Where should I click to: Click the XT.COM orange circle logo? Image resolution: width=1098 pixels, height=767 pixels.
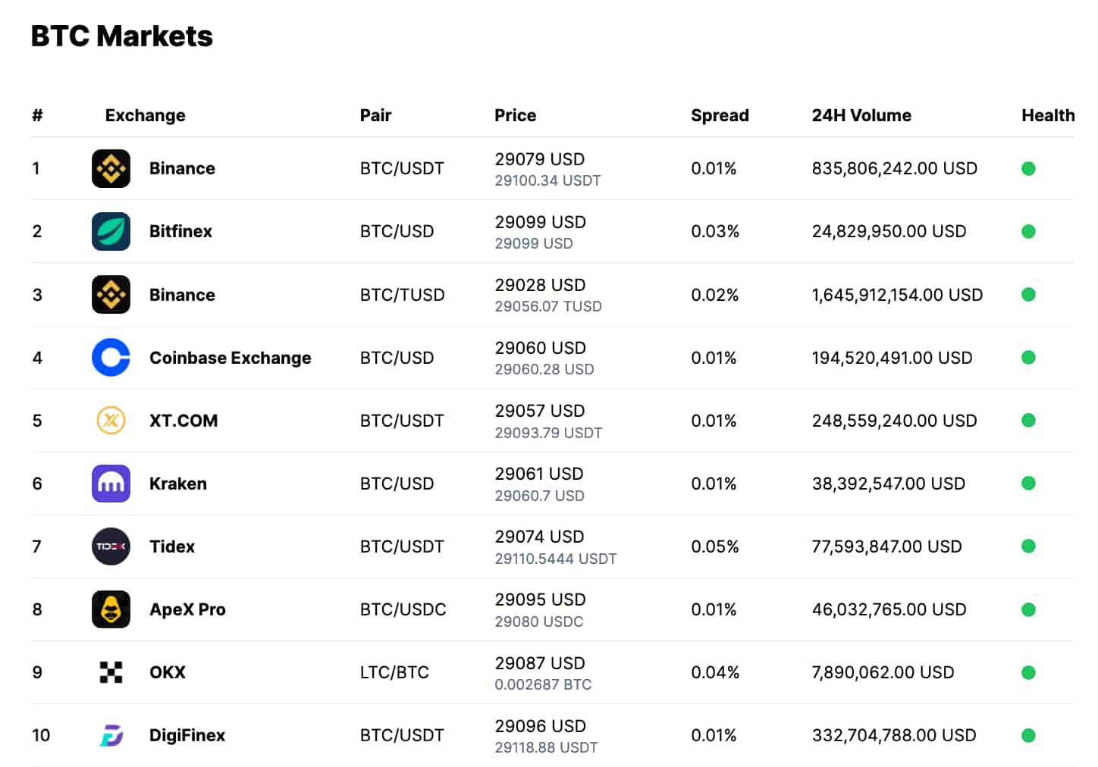tap(111, 421)
